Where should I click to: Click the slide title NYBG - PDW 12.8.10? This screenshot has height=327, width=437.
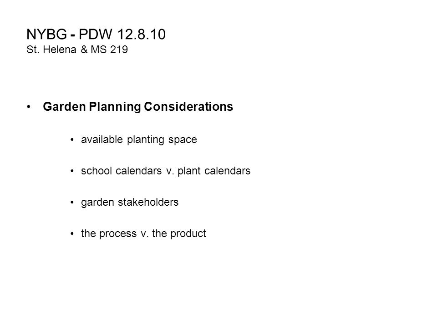[96, 35]
